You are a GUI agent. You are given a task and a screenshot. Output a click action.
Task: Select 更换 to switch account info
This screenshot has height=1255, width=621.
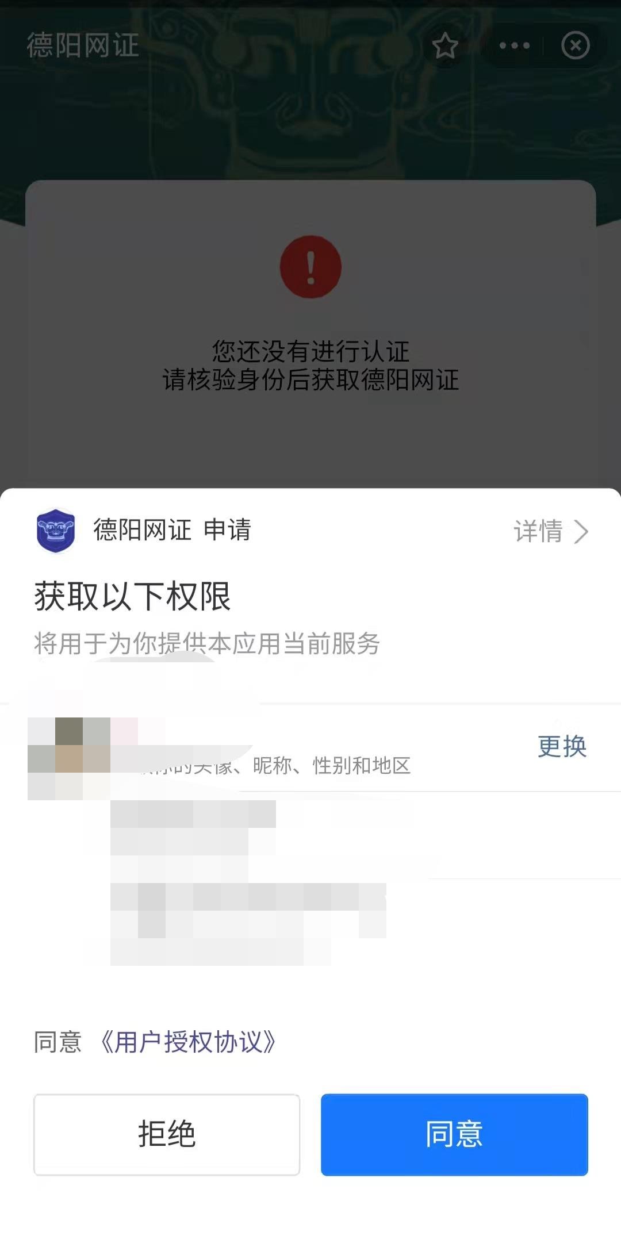pos(562,746)
